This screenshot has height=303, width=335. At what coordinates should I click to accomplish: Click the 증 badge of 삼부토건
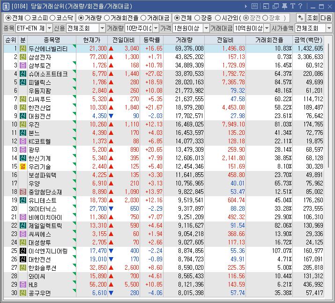coord(23,66)
